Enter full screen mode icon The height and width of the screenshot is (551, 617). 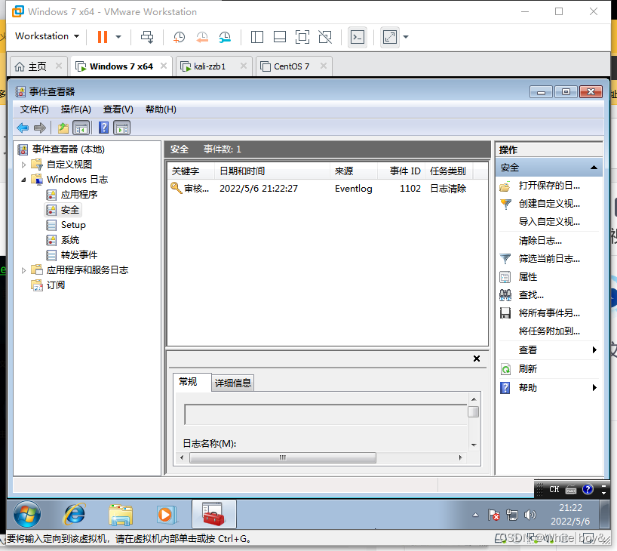tap(302, 37)
